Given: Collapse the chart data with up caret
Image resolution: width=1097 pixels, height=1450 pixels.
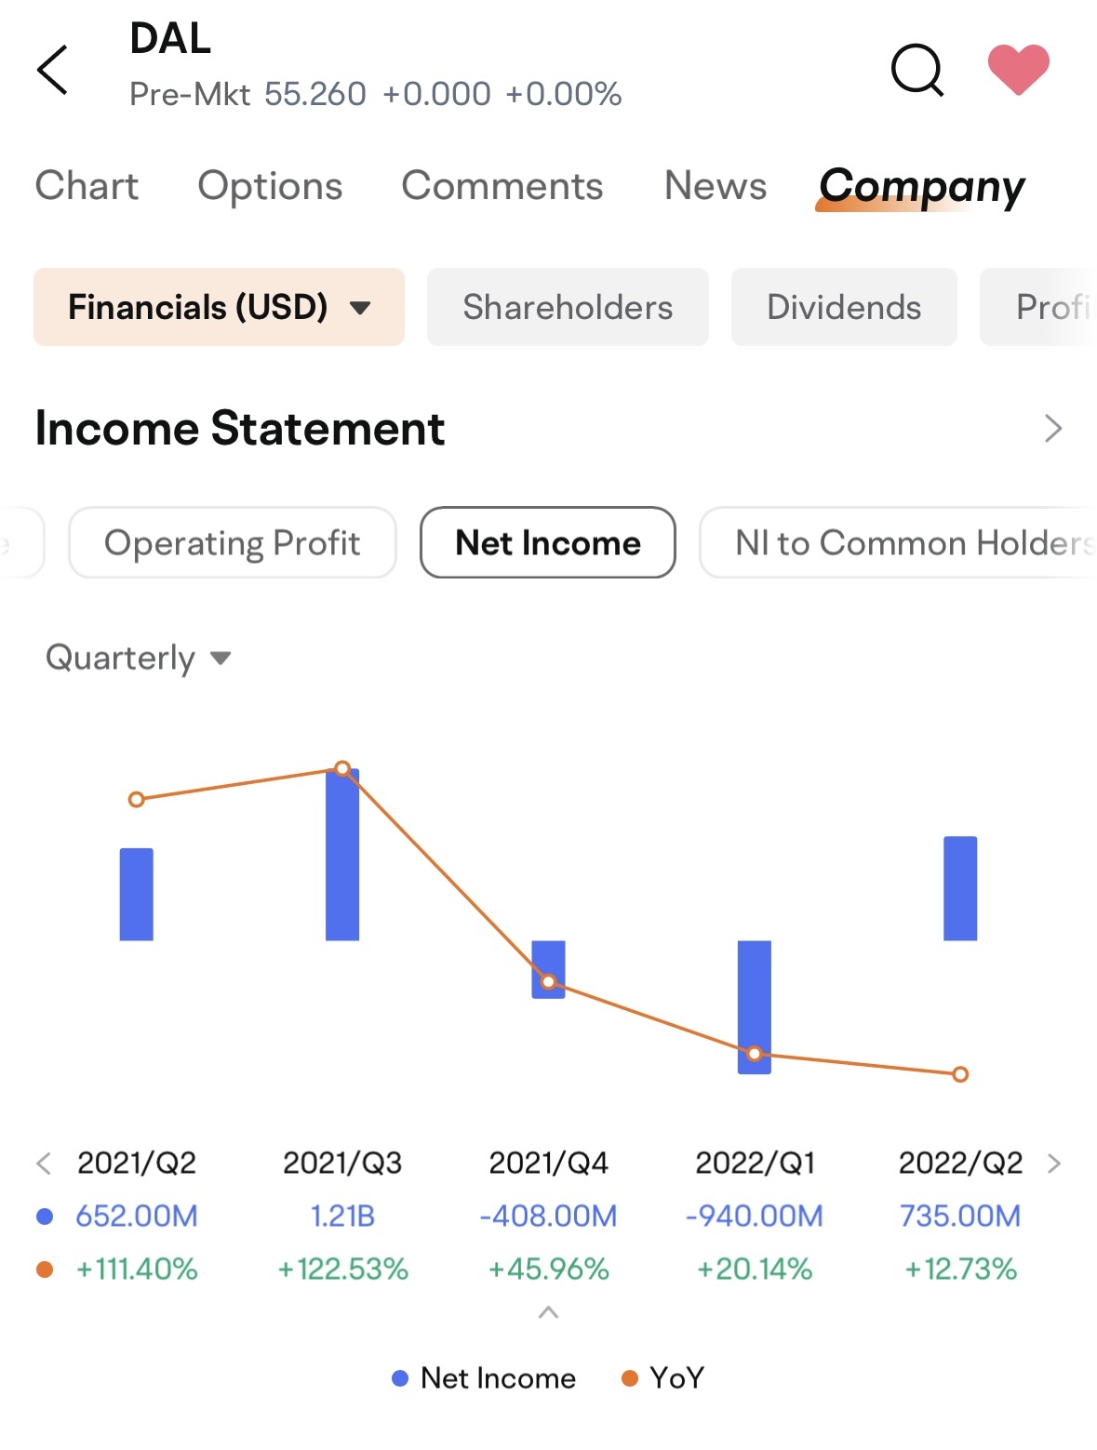Looking at the screenshot, I should pyautogui.click(x=548, y=1312).
